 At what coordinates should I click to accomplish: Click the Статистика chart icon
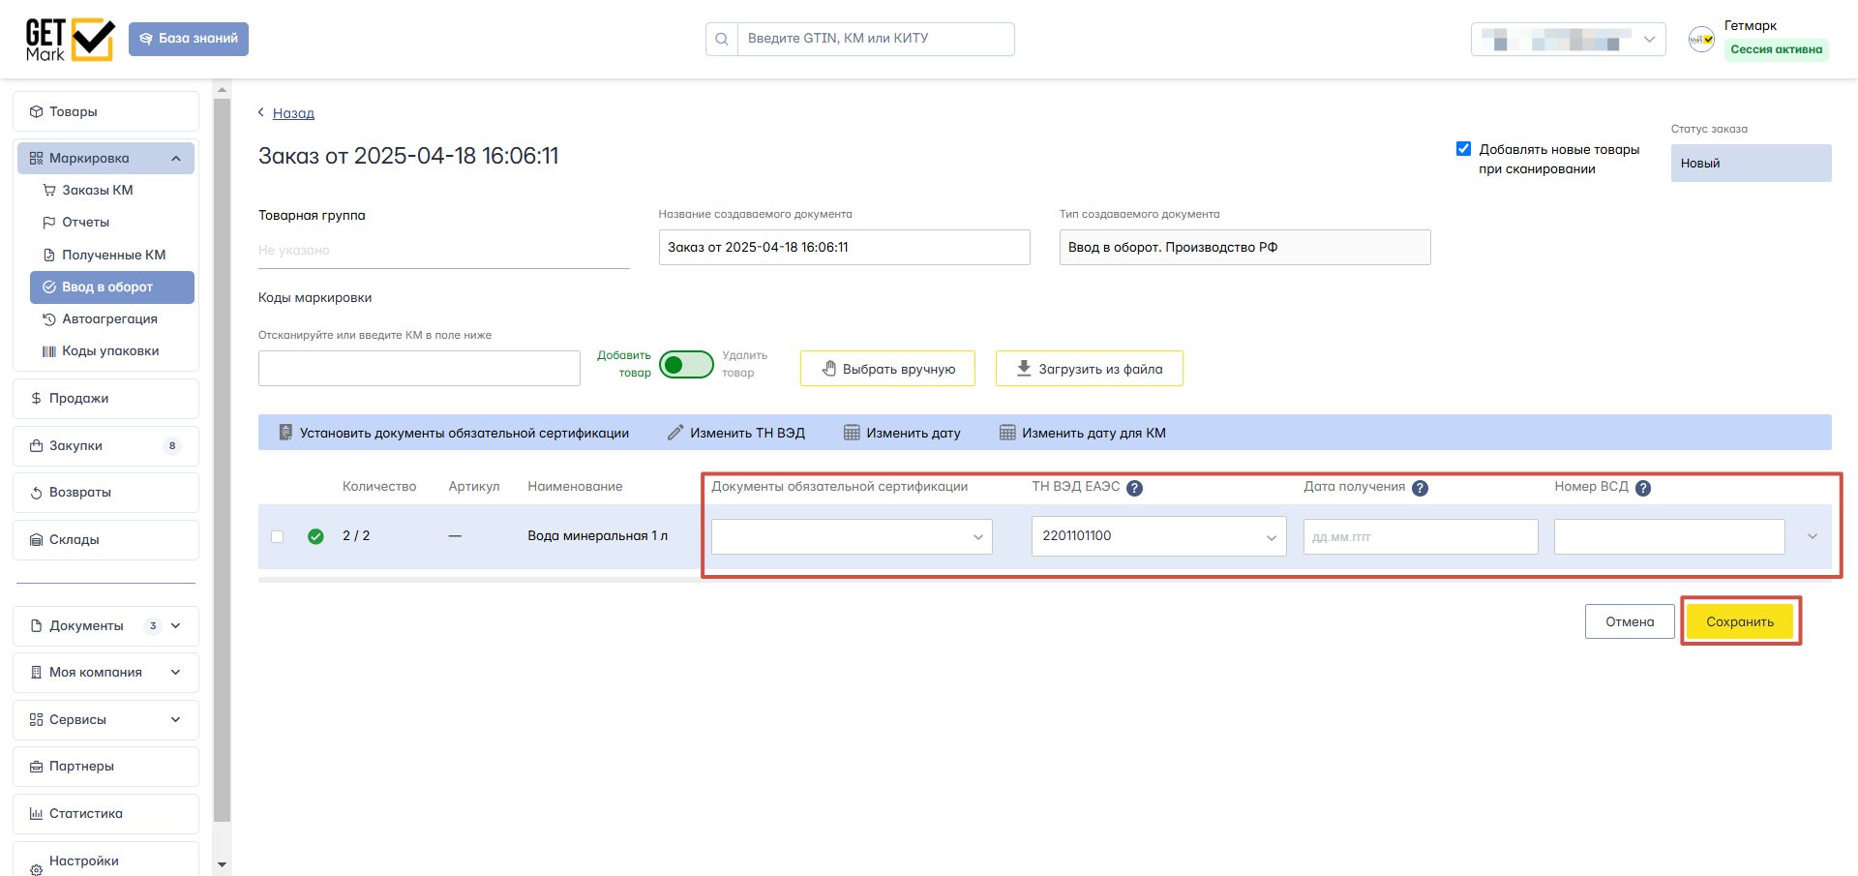pyautogui.click(x=37, y=813)
